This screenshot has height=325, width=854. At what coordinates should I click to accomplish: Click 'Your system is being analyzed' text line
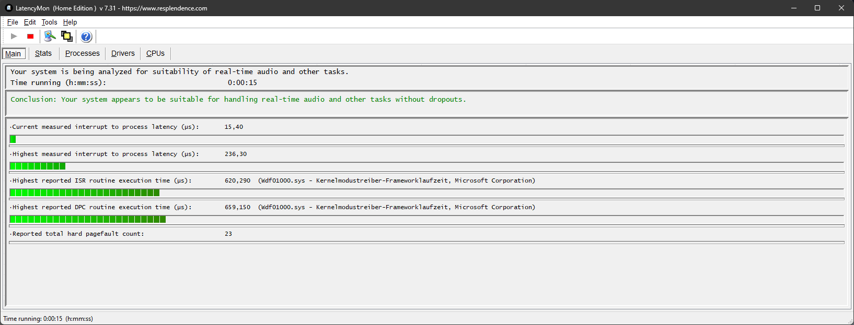pos(179,71)
